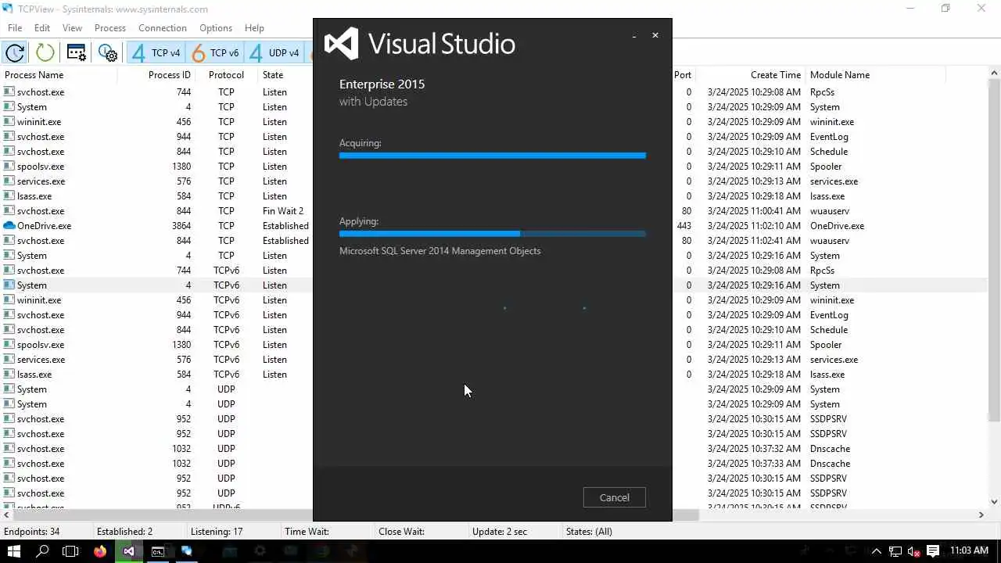Switch to Visual Studio installer taskbar icon
The width and height of the screenshot is (1001, 563).
pyautogui.click(x=128, y=551)
